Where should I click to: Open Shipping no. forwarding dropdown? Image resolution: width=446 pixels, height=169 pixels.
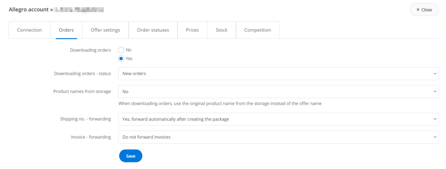pyautogui.click(x=278, y=119)
